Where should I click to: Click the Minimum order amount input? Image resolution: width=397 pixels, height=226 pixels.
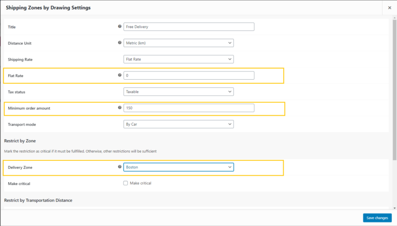[x=189, y=108]
